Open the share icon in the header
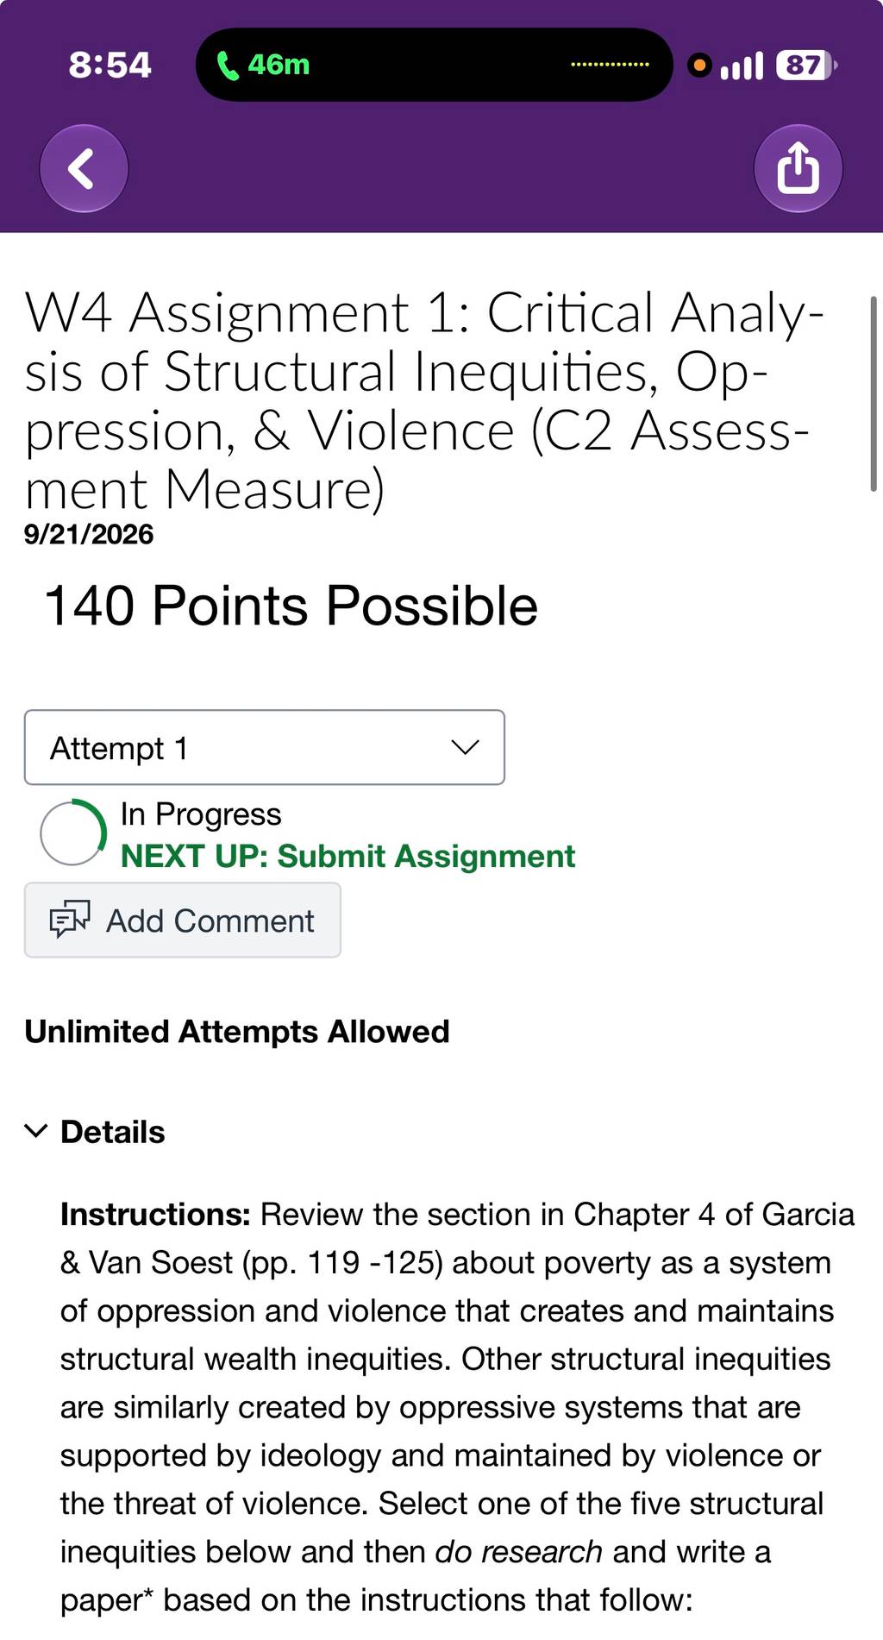 [x=798, y=168]
